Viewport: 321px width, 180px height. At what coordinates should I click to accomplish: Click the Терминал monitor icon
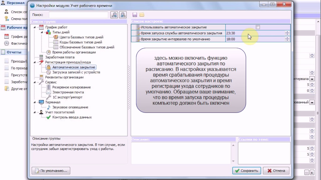tap(41, 102)
